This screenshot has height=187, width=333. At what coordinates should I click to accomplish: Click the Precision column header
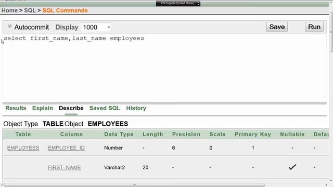(186, 134)
